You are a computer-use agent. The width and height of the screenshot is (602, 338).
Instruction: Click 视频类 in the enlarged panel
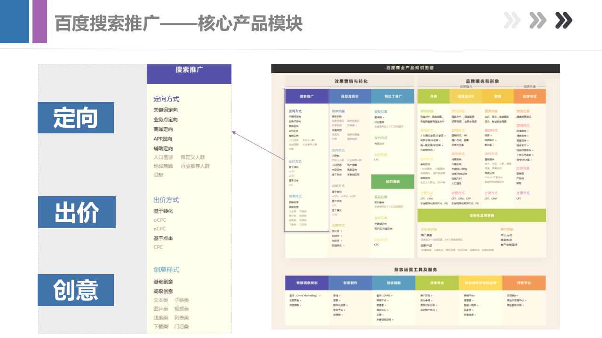pyautogui.click(x=182, y=309)
